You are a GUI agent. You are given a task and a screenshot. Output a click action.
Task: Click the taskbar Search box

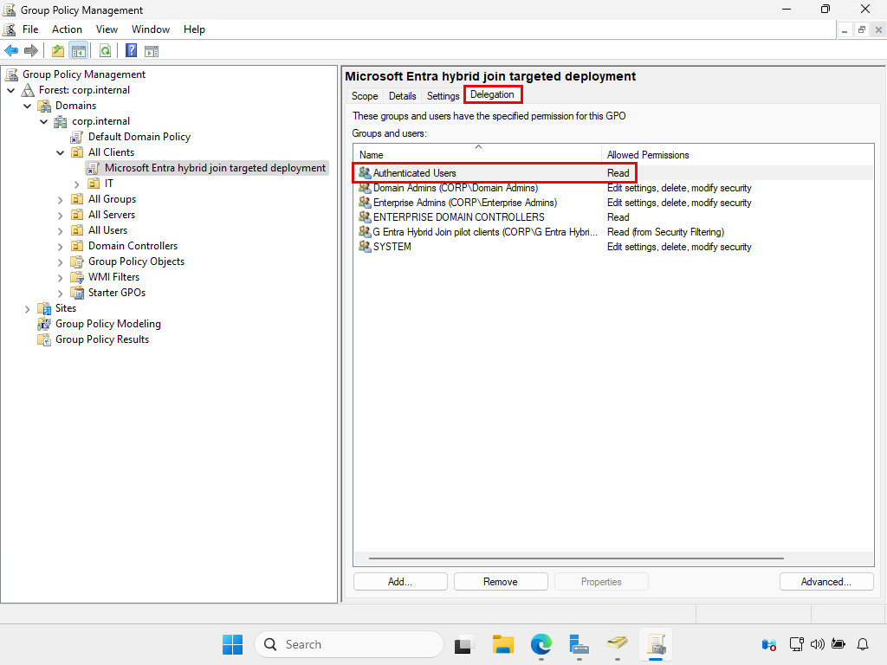pyautogui.click(x=349, y=644)
